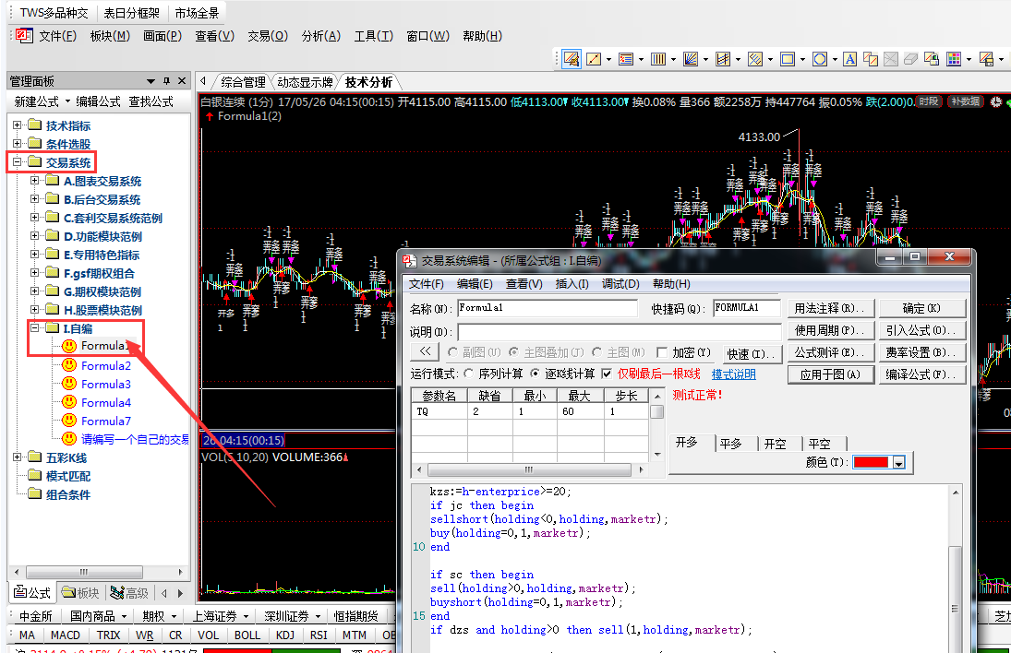Click the copy drawing lines icon
1011x653 pixels.
point(871,59)
